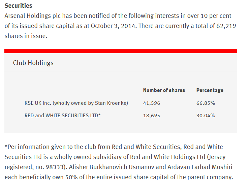
Task: Click the Number of shares column header
Action: tap(164, 90)
